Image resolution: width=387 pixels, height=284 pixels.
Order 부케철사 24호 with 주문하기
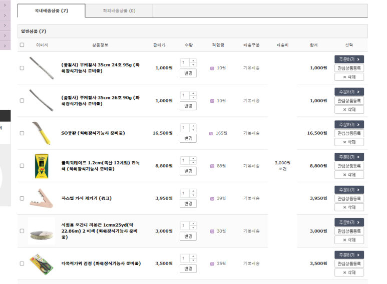(x=349, y=59)
